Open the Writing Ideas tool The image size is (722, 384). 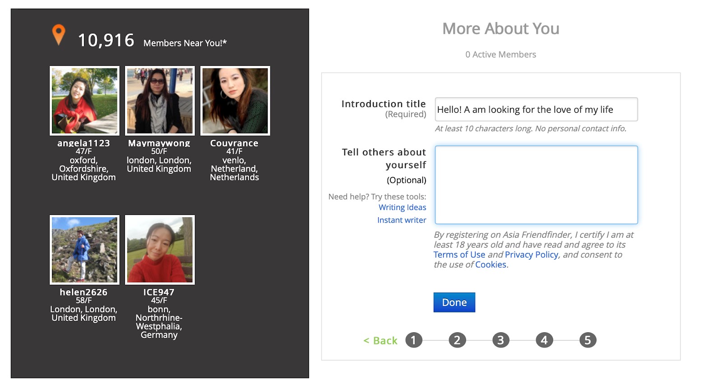click(x=402, y=207)
